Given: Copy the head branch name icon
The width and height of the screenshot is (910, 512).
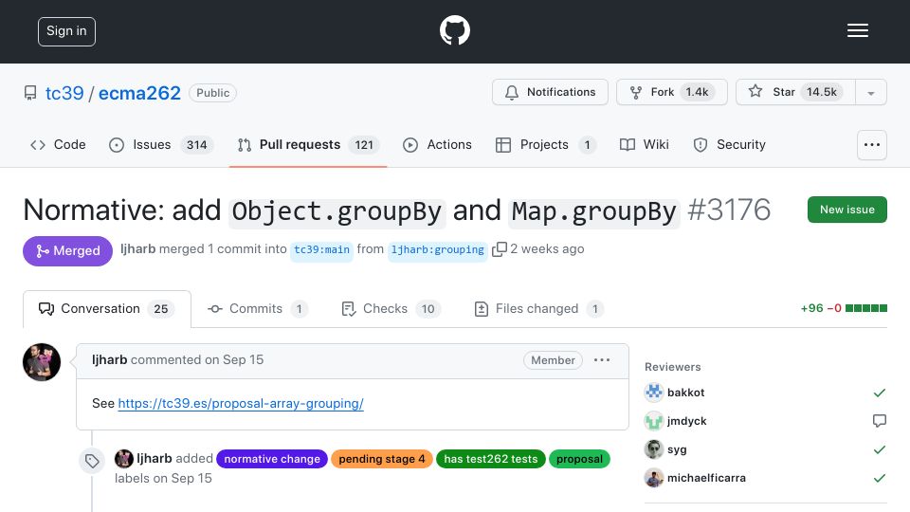Looking at the screenshot, I should tap(500, 249).
